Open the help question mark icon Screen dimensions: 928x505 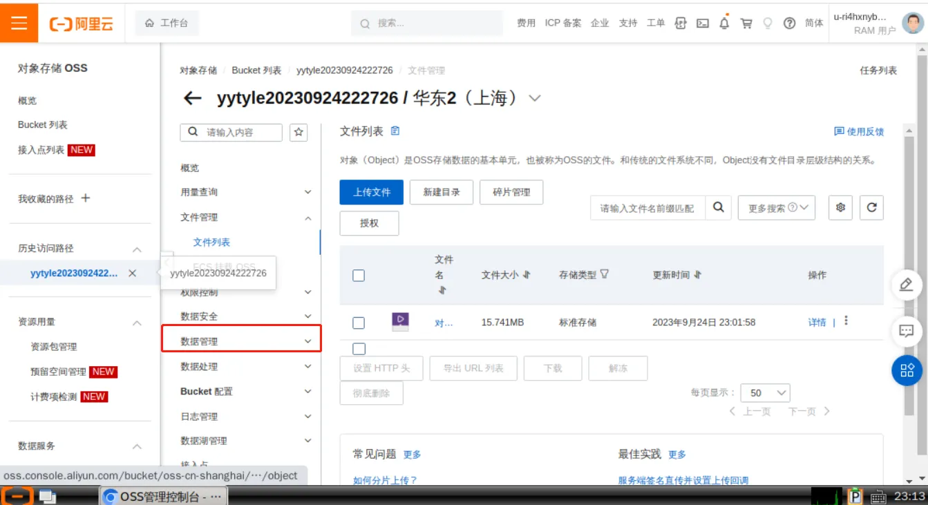coord(789,23)
